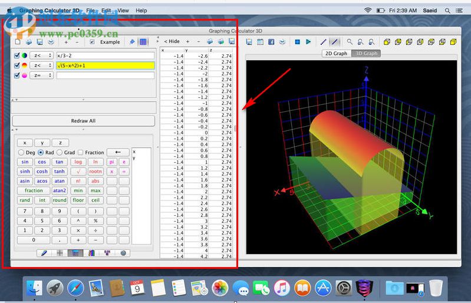
Task: Uncheck the x/3-2 equation checkbox
Action: coord(17,55)
